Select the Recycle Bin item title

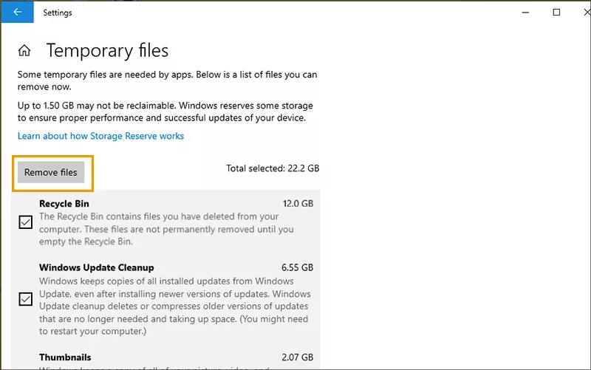64,204
